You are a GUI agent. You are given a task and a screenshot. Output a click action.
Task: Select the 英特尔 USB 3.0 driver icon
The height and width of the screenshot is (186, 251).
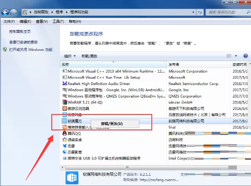pos(65,158)
